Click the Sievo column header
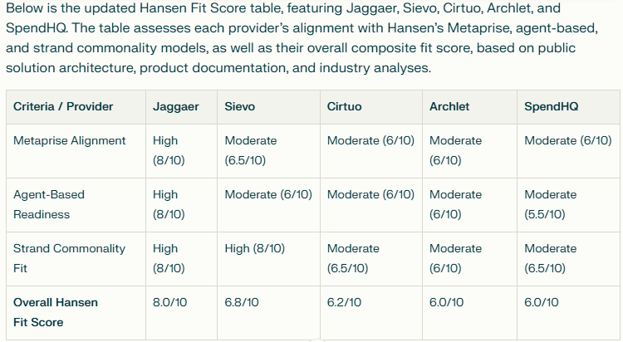623x342 pixels. tap(240, 106)
